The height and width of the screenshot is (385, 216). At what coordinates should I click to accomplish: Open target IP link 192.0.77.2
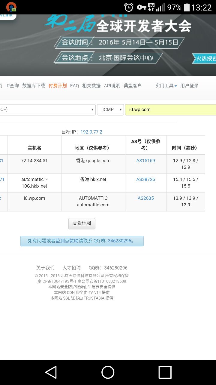[x=91, y=132]
